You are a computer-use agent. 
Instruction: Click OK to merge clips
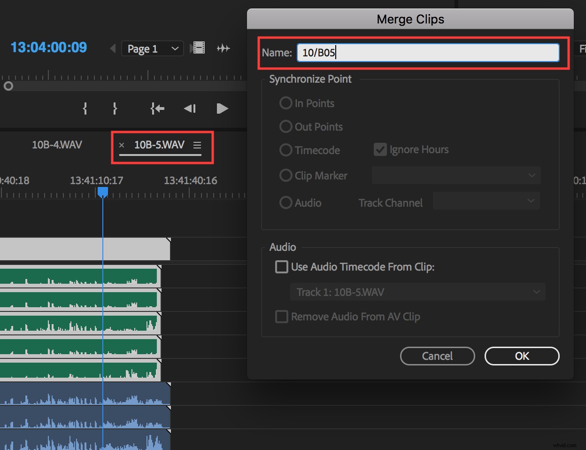pyautogui.click(x=522, y=356)
